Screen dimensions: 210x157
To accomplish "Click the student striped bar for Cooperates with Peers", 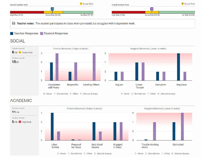I will coord(57,67).
